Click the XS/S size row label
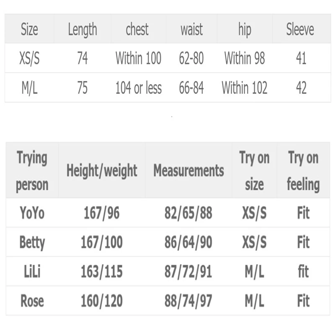This screenshot has height=335, width=335. point(29,58)
